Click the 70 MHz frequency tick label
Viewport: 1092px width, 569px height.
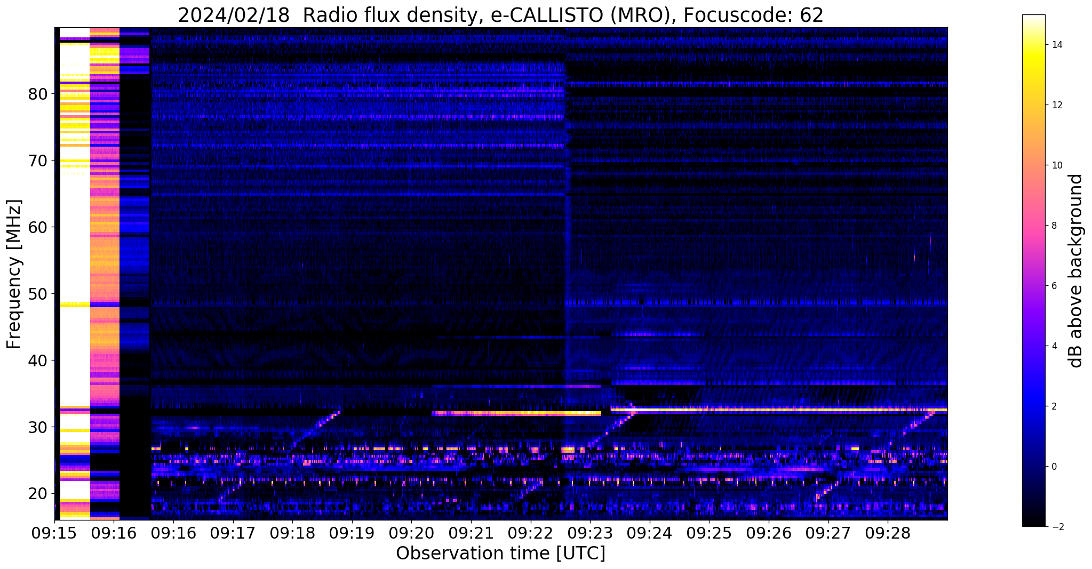38,161
